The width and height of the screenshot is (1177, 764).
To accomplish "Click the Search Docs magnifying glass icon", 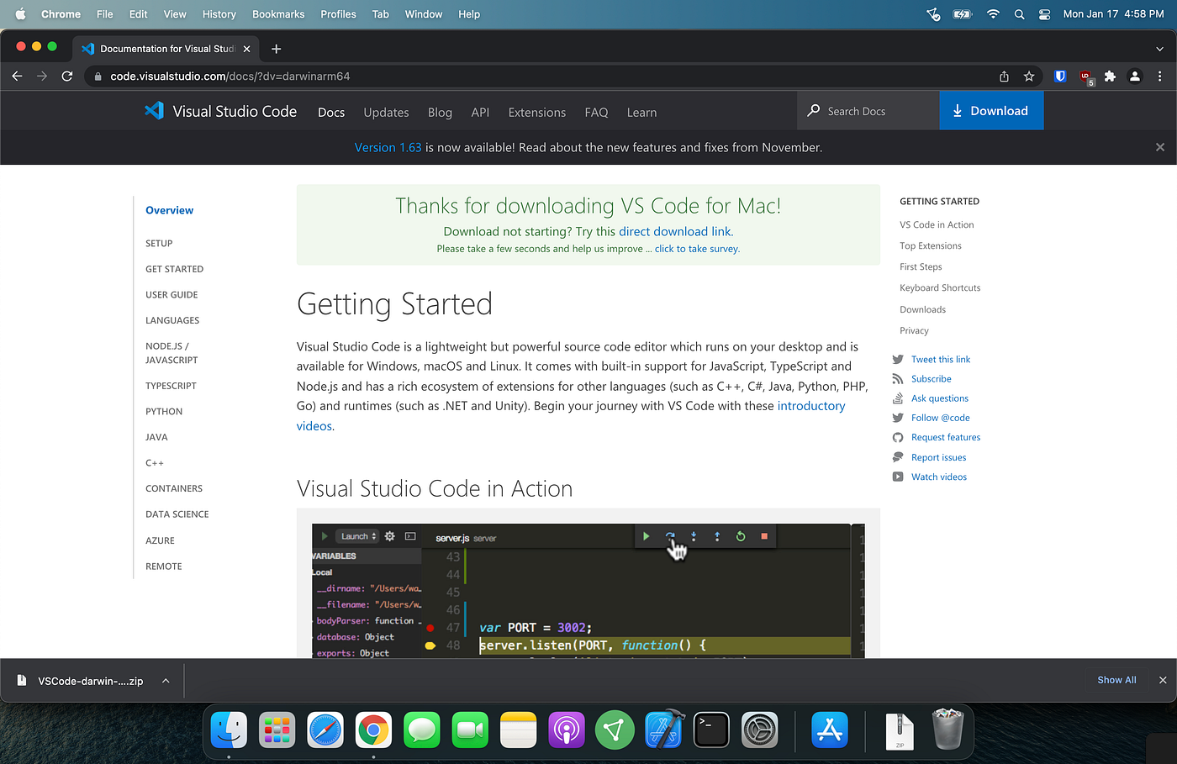I will coord(813,110).
